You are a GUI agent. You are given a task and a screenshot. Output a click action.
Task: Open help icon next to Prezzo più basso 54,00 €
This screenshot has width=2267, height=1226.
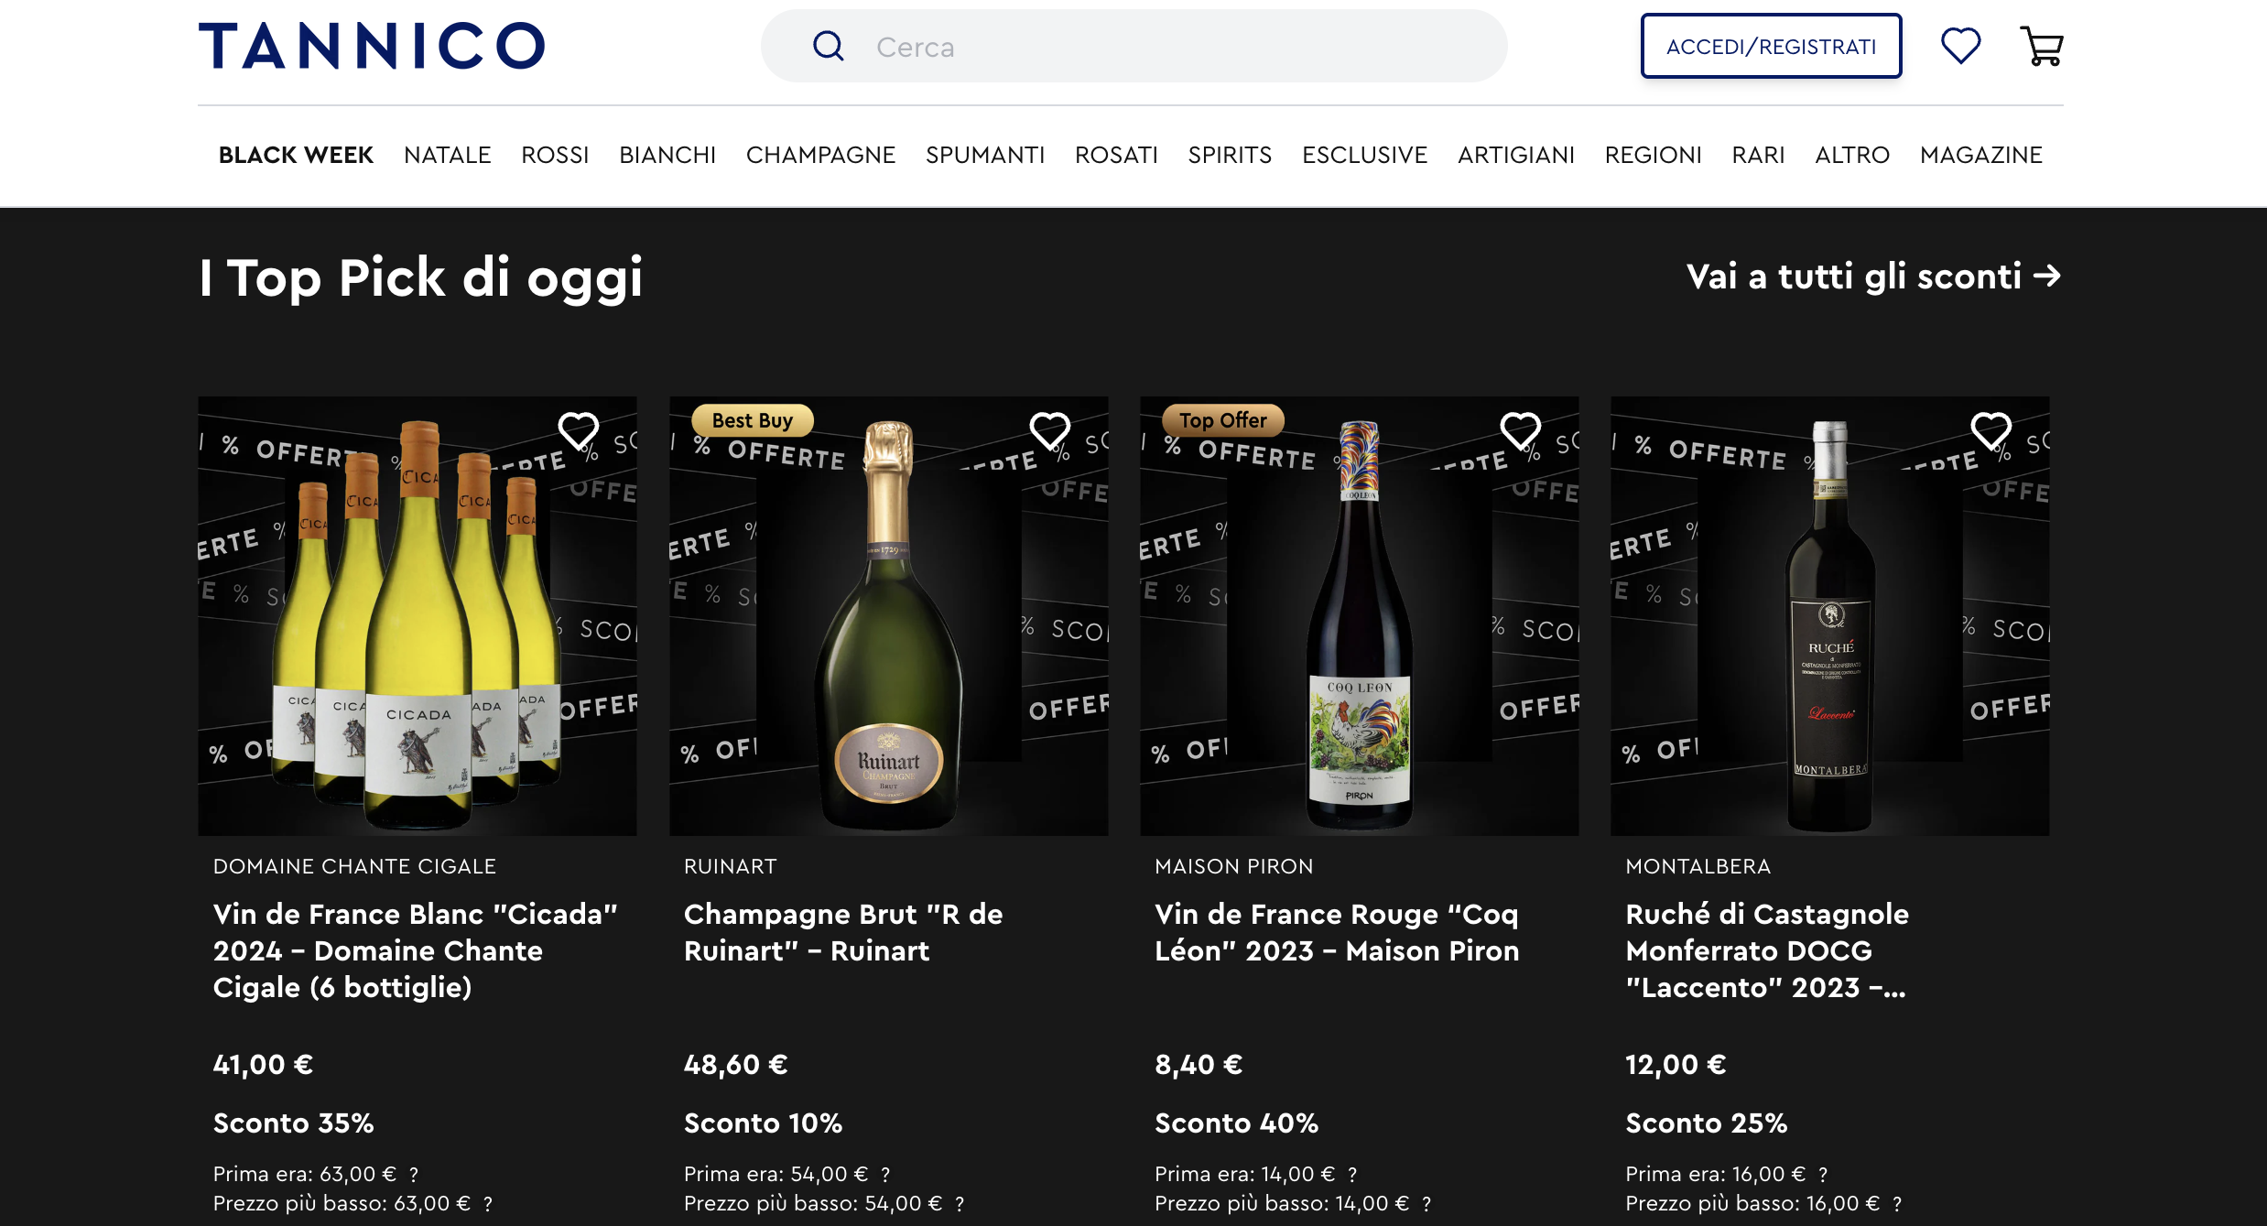960,1204
